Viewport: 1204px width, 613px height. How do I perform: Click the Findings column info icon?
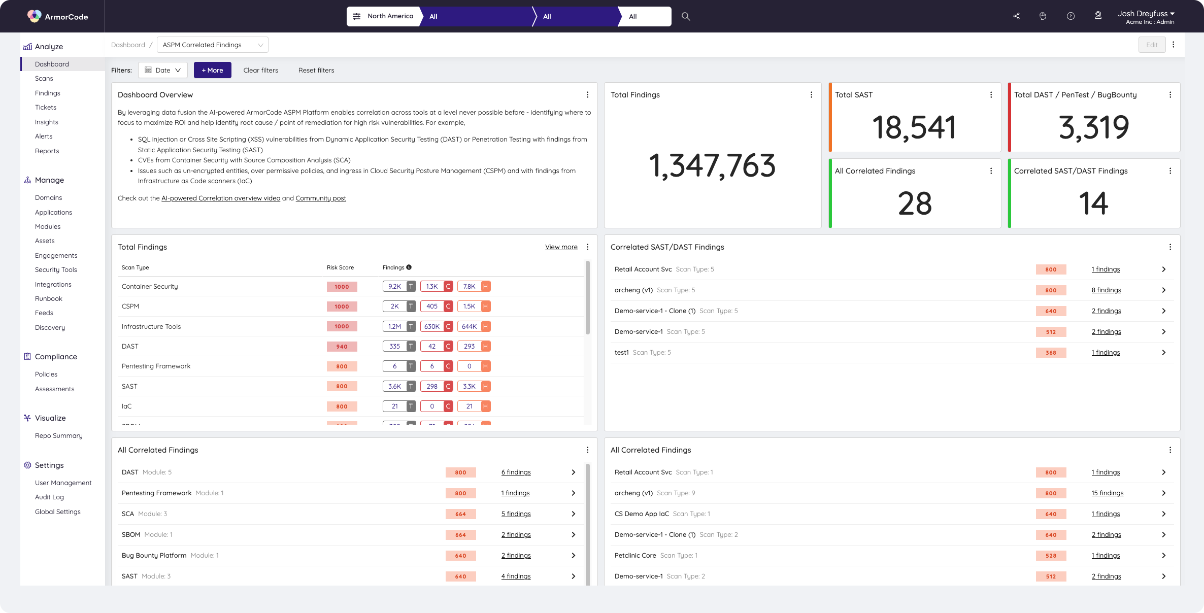[x=409, y=267]
